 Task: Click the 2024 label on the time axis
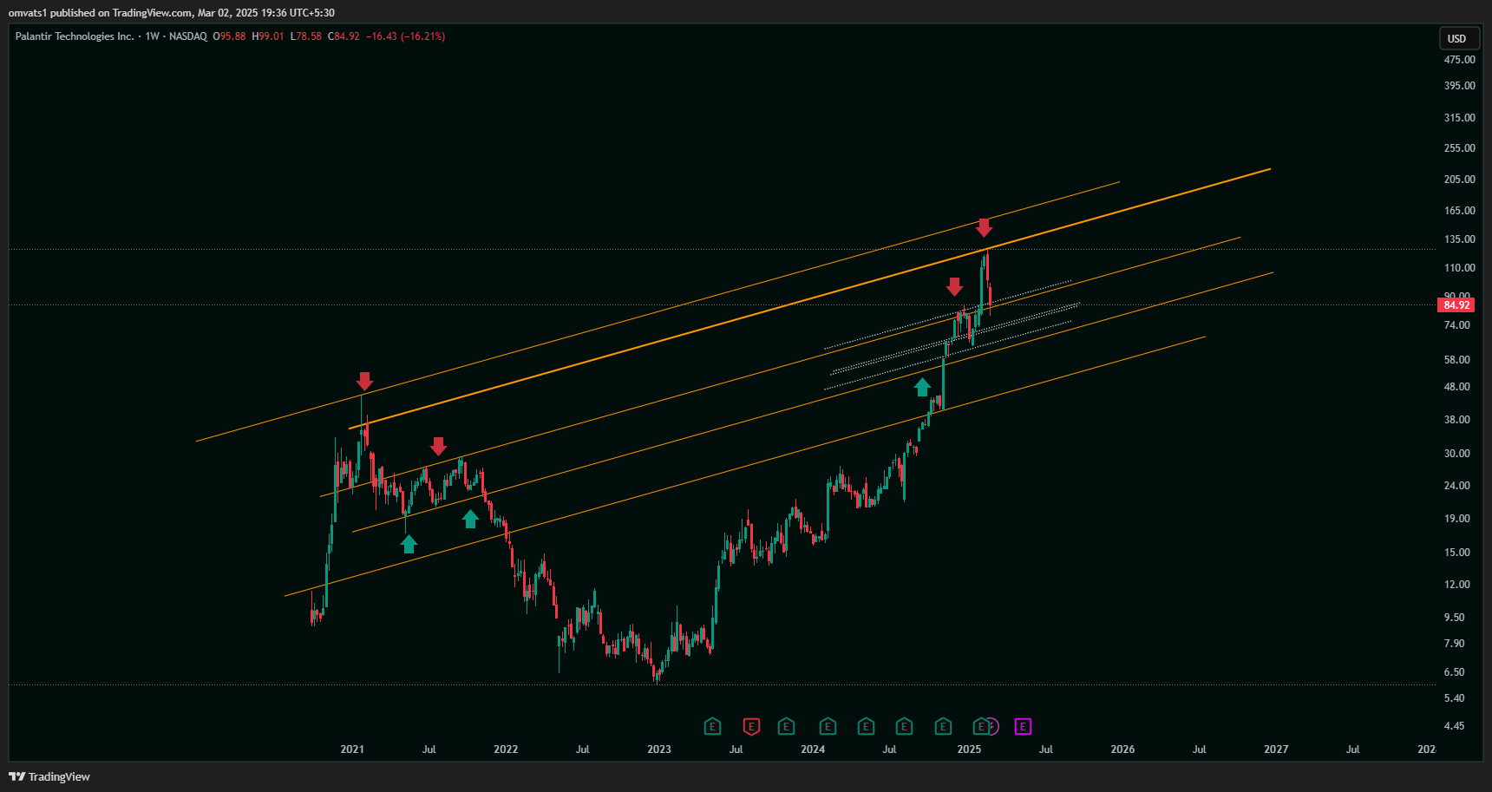813,749
